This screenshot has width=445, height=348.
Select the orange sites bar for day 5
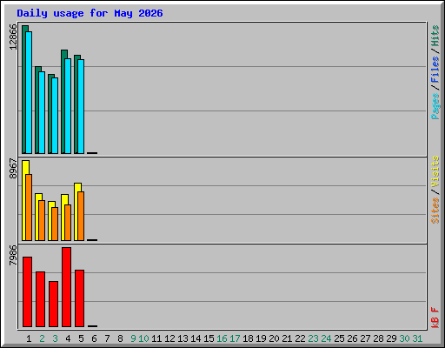(x=81, y=216)
